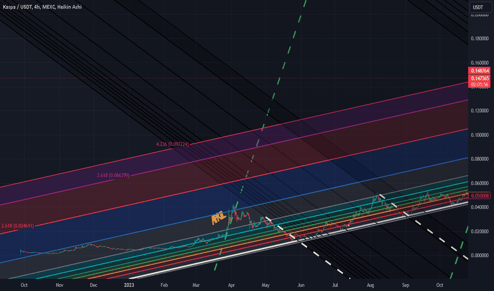Viewport: 494px width, 291px height.
Task: Click the 02:05:56 countdown timer label
Action: pos(480,84)
